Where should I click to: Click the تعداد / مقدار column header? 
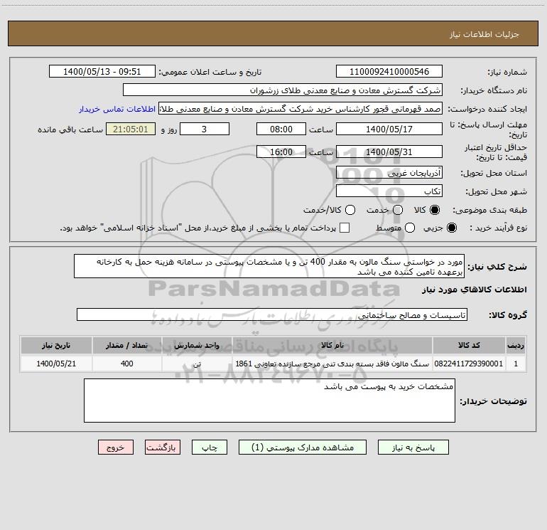[126, 345]
